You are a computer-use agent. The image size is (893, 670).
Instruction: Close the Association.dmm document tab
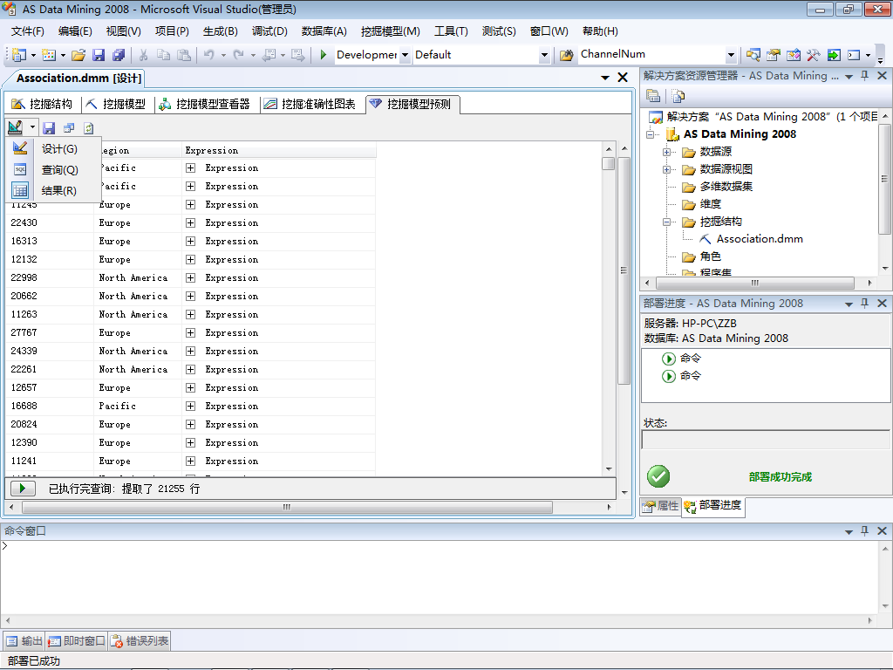pos(623,78)
